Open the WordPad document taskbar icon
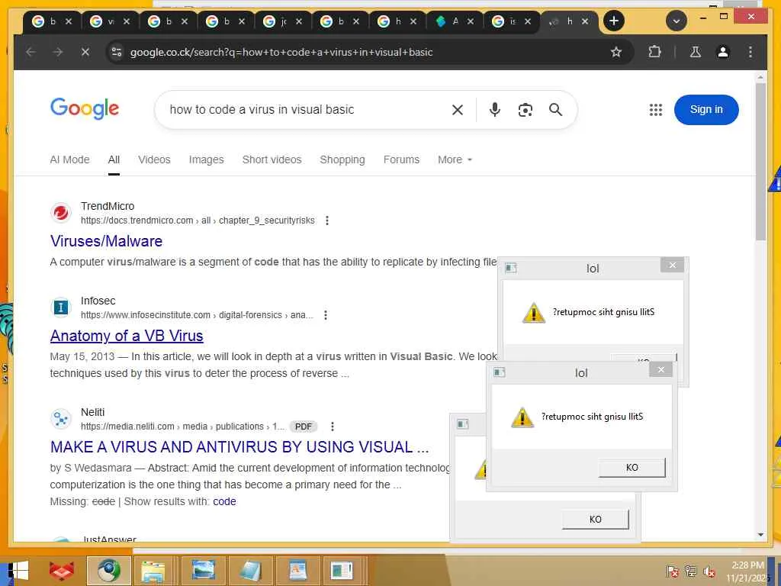 click(x=297, y=571)
